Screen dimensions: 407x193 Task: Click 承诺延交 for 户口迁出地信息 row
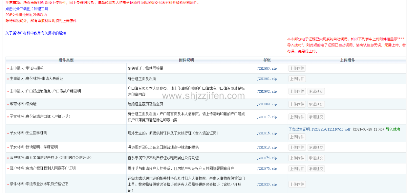tap(316, 92)
